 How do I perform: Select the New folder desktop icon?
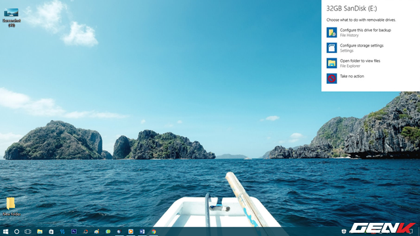11,206
